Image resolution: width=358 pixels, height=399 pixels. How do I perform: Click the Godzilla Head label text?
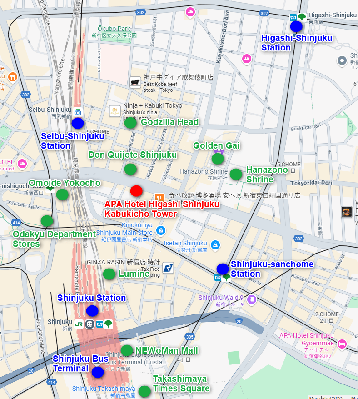170,122
